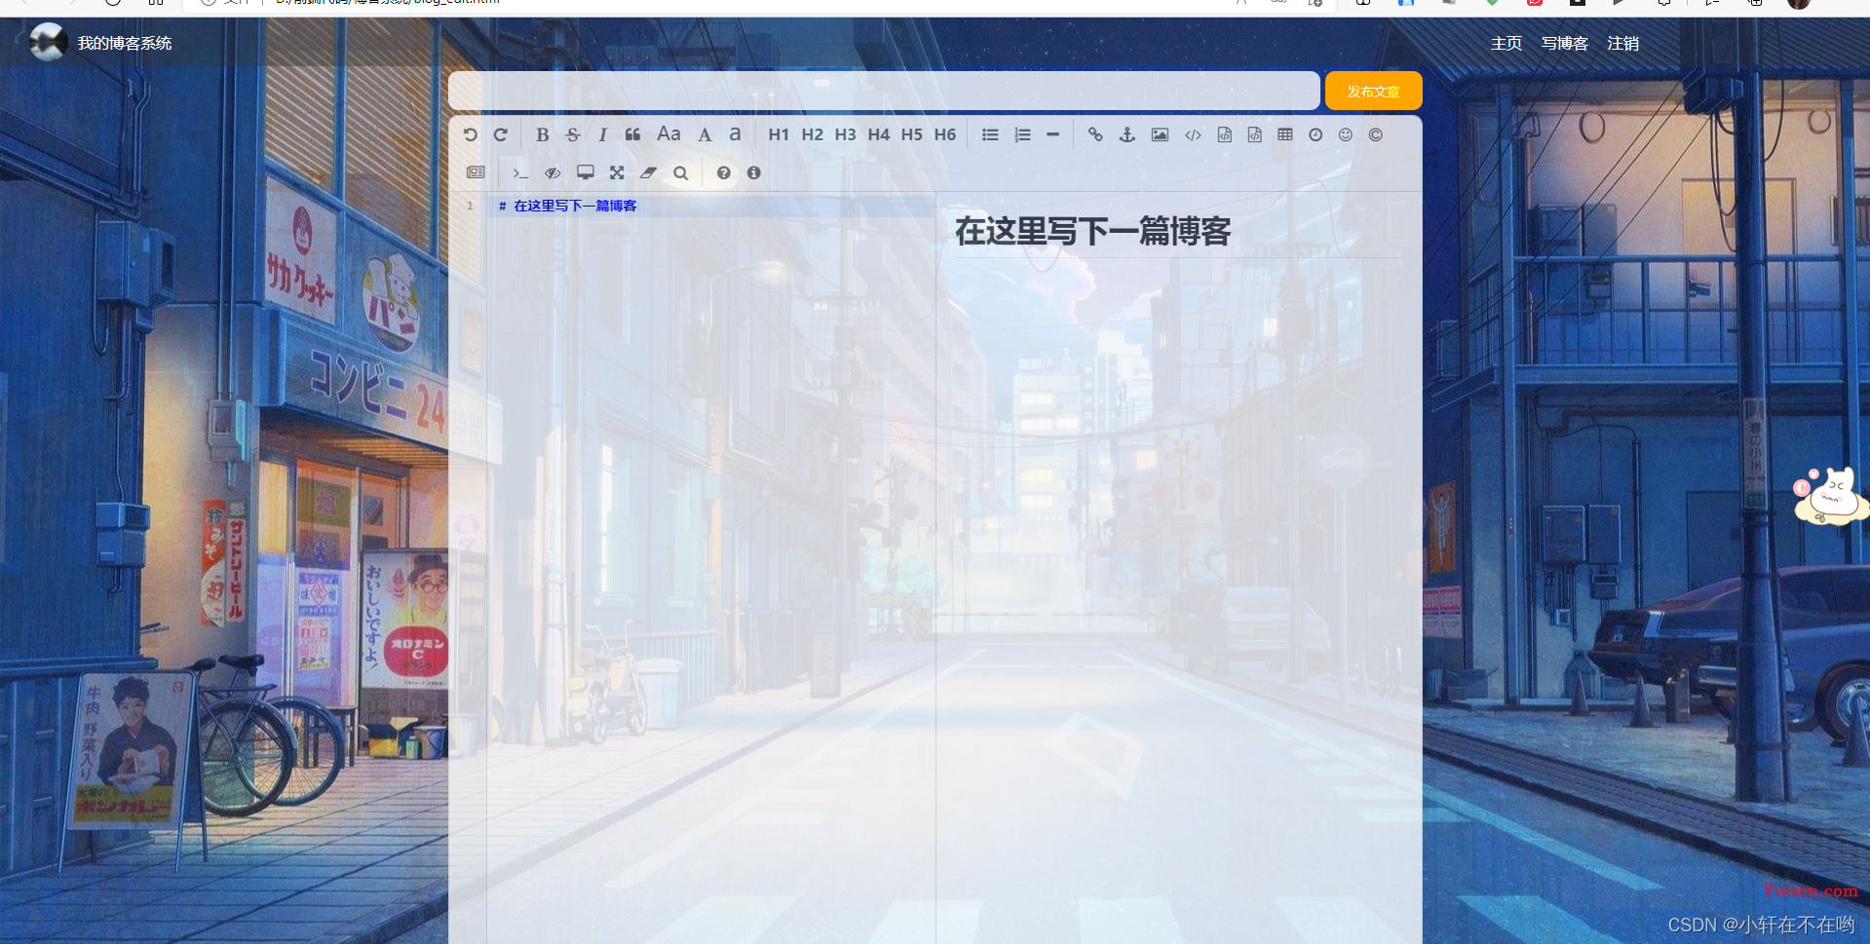This screenshot has width=1870, height=944.
Task: Insert heading level H3
Action: [845, 134]
